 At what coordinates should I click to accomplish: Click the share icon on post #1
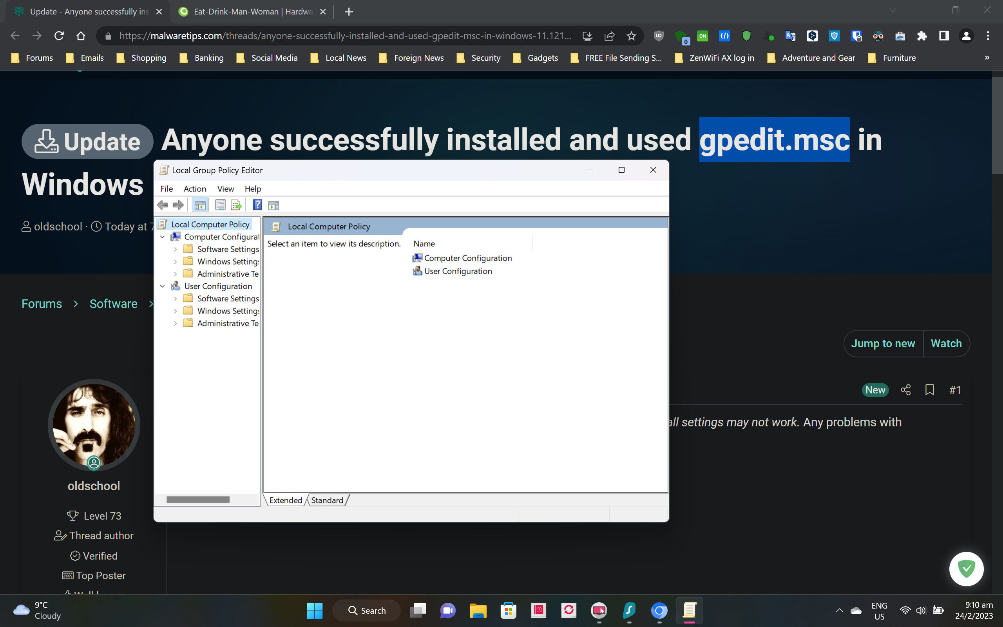[x=905, y=390]
